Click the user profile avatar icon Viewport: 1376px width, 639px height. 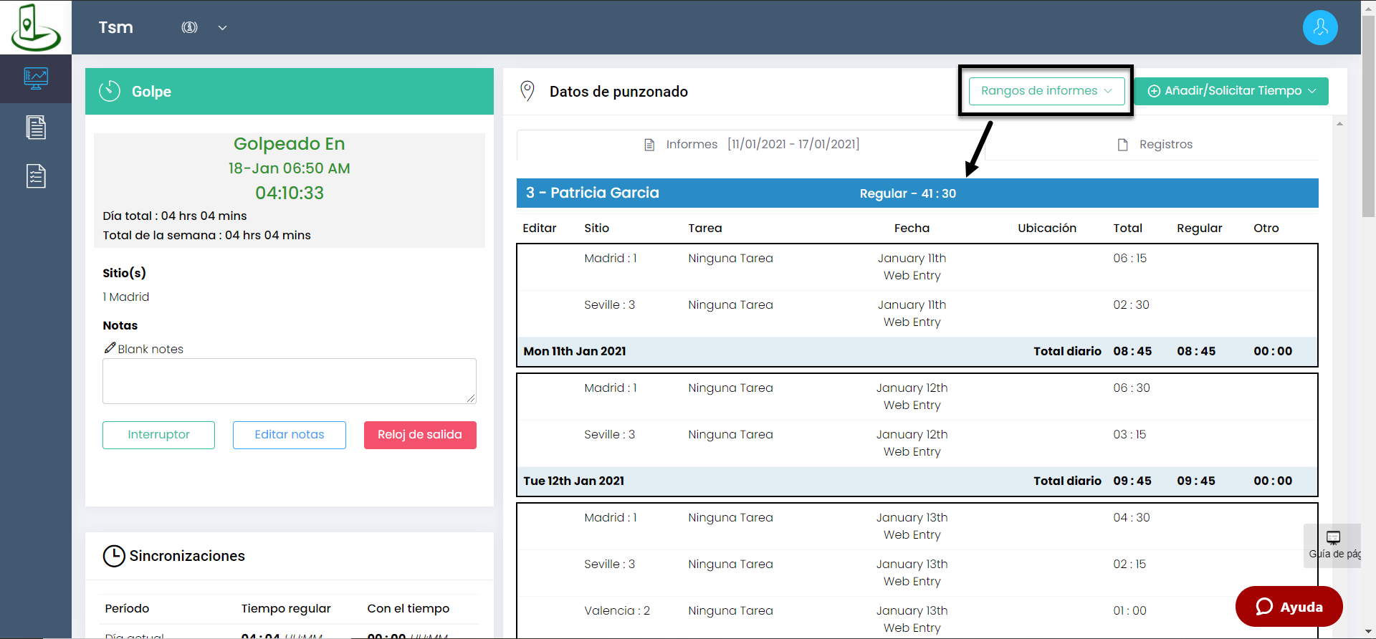[x=1320, y=28]
